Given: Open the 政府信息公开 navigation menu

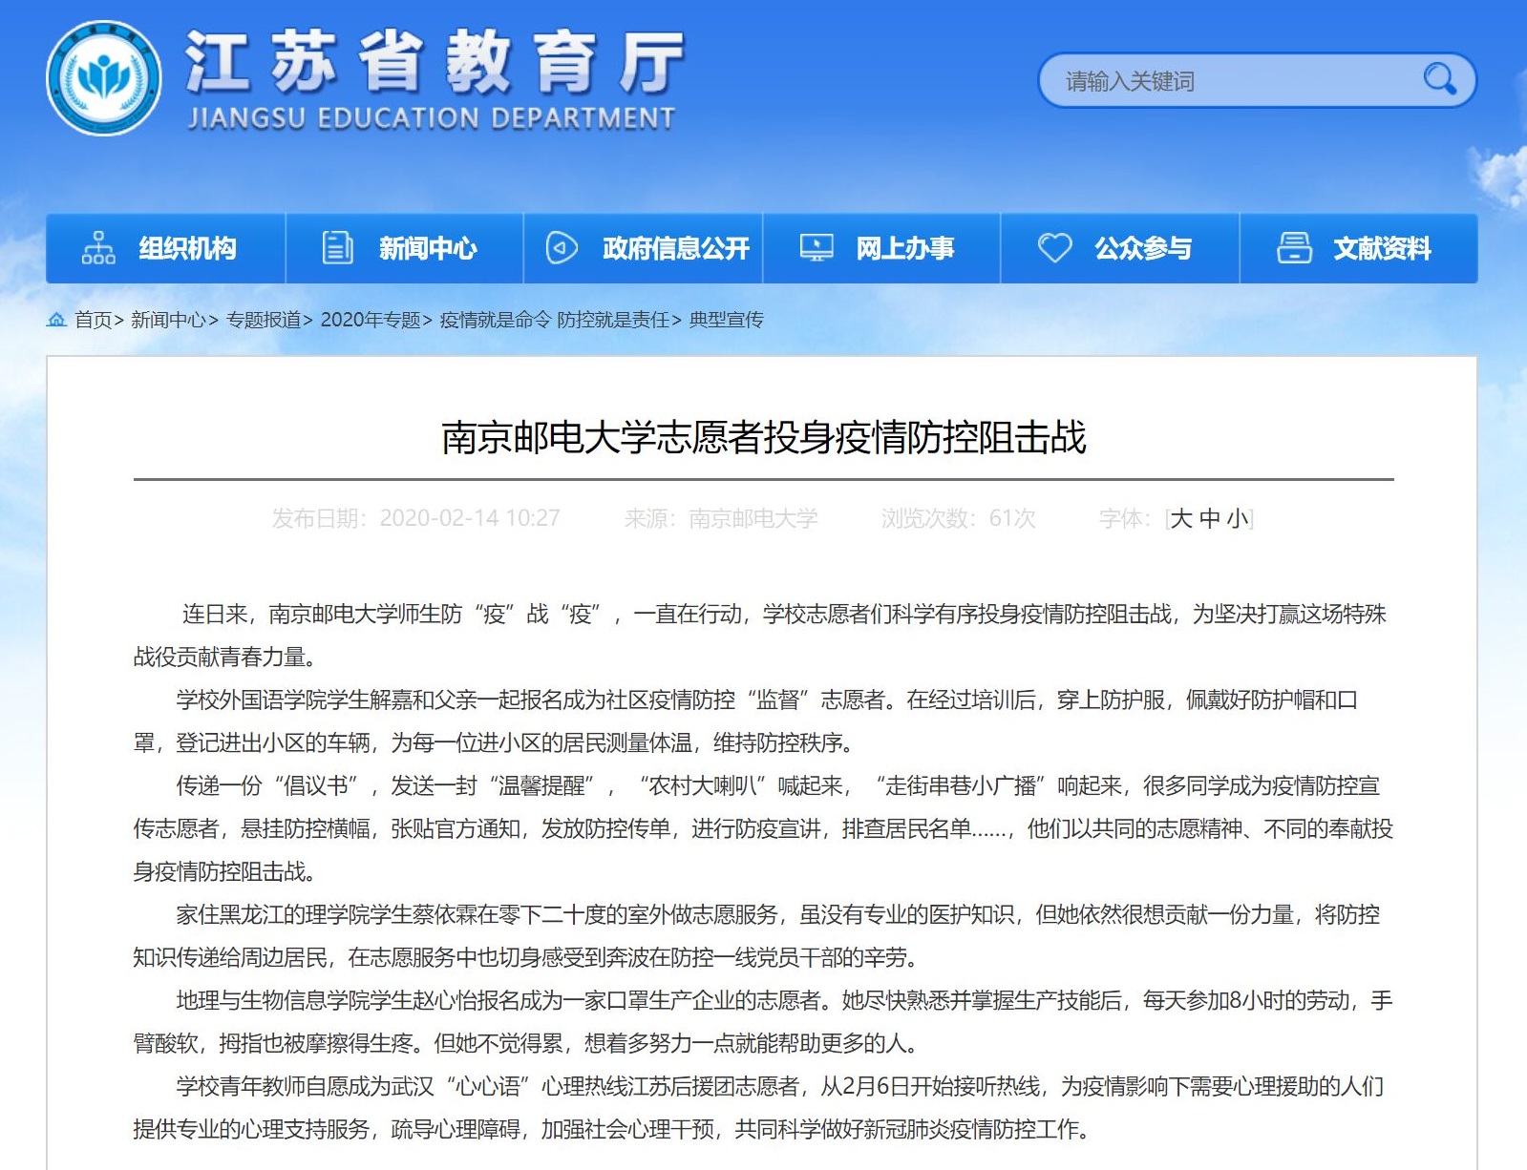Looking at the screenshot, I should tap(675, 249).
